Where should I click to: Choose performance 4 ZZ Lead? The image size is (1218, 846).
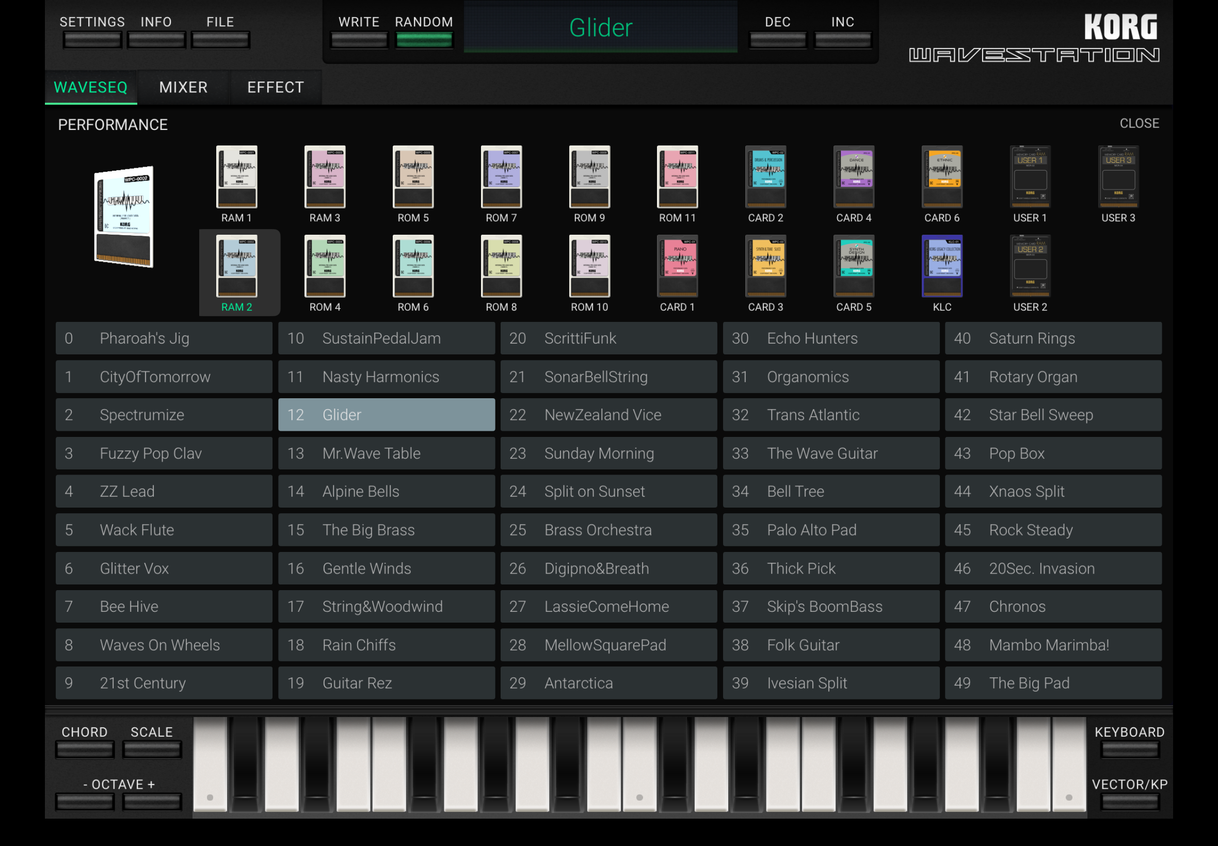[164, 492]
